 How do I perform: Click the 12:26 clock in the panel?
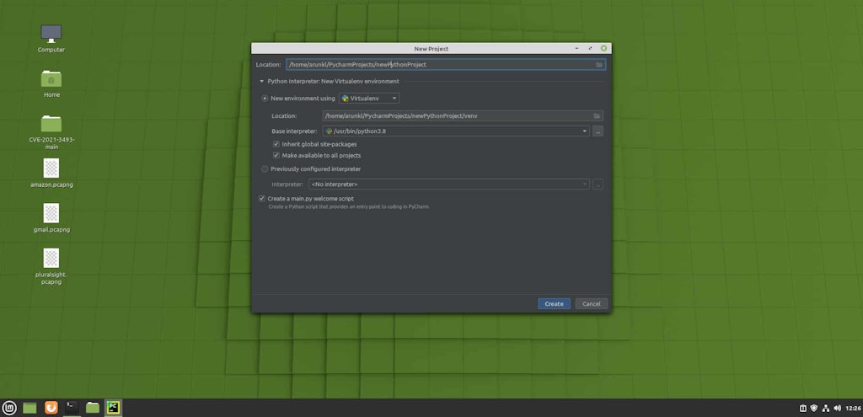point(853,409)
